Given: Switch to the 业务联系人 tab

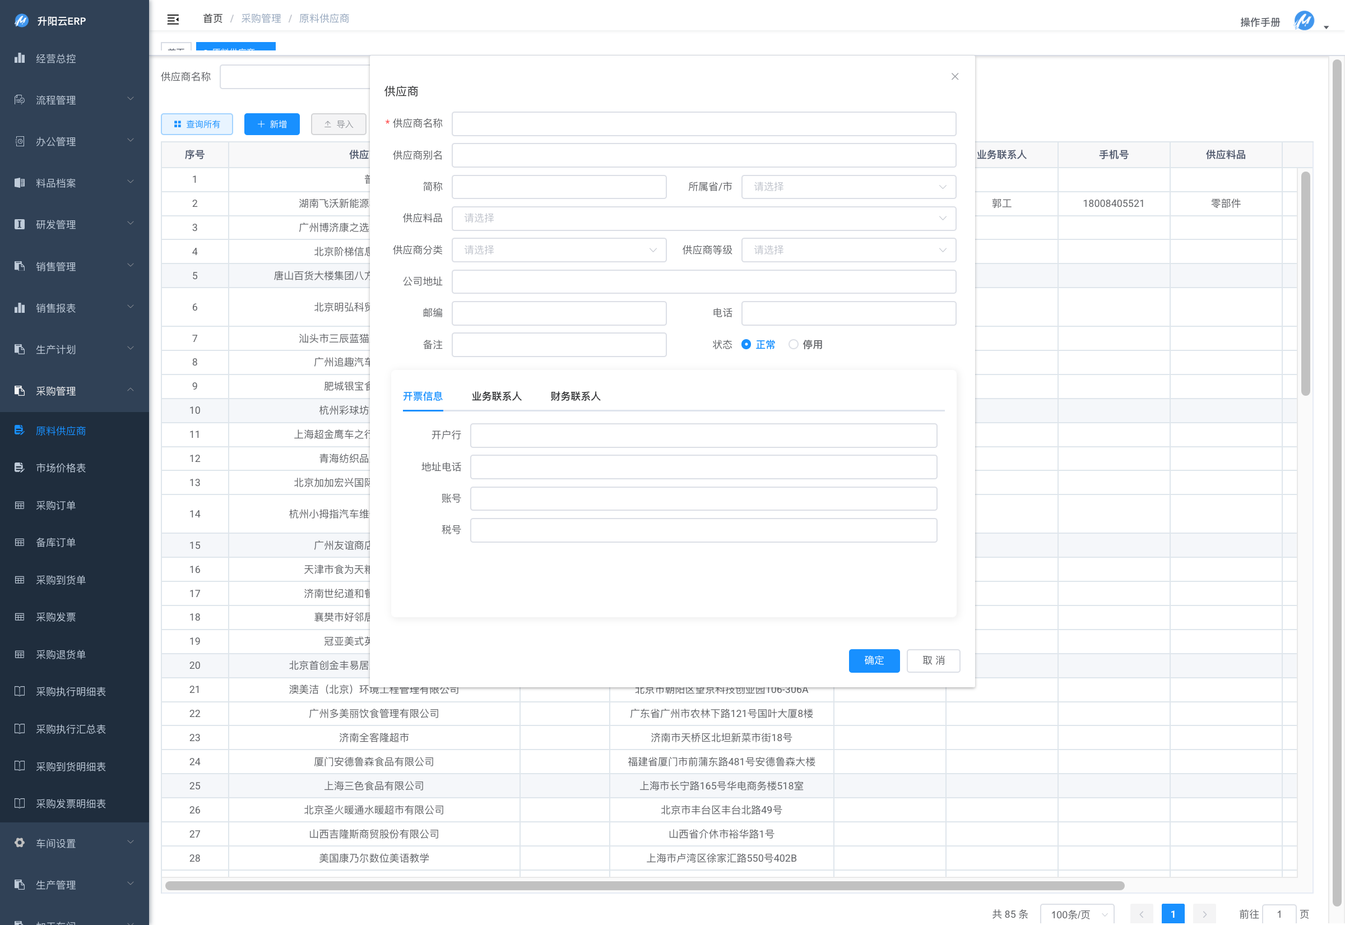Looking at the screenshot, I should [x=497, y=396].
